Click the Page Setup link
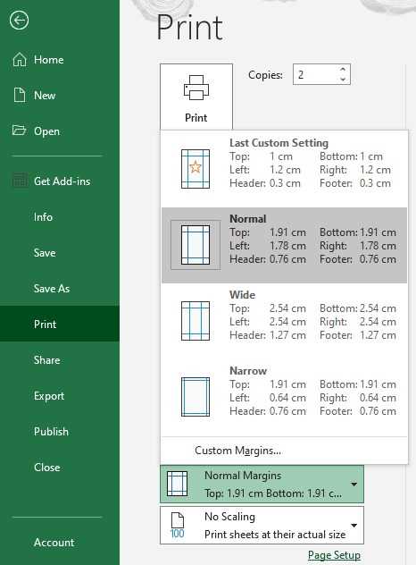Screen dimensions: 416x565 coord(334,555)
